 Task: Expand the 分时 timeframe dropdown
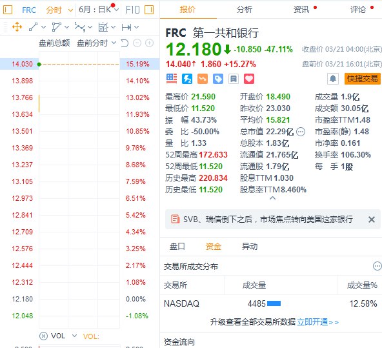pos(70,10)
